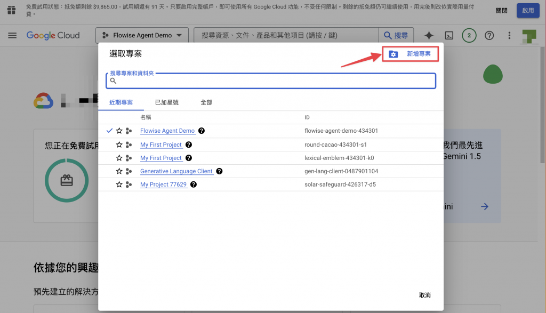Click 取消 to cancel project selection

[x=424, y=295]
